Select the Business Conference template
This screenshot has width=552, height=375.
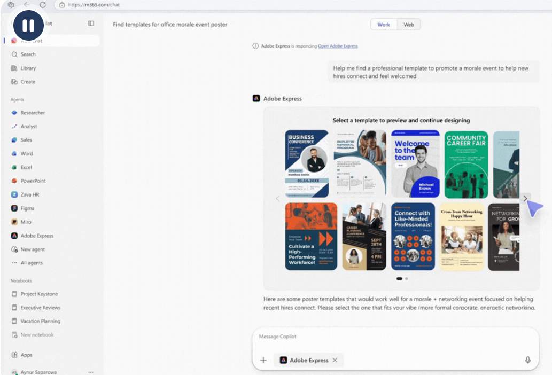[307, 163]
